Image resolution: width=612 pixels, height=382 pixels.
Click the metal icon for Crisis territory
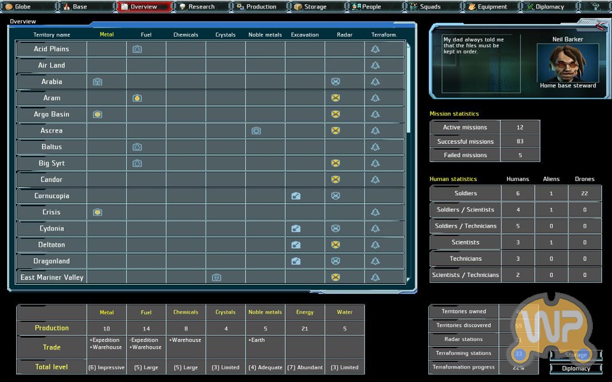pos(97,212)
